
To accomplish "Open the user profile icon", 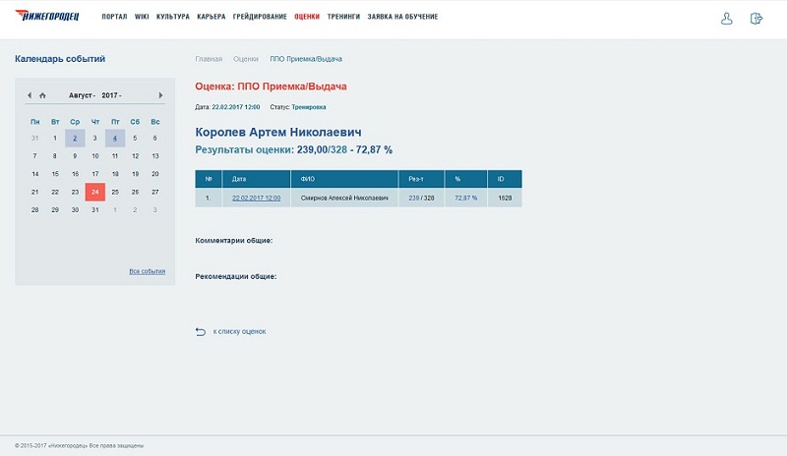I will (727, 18).
